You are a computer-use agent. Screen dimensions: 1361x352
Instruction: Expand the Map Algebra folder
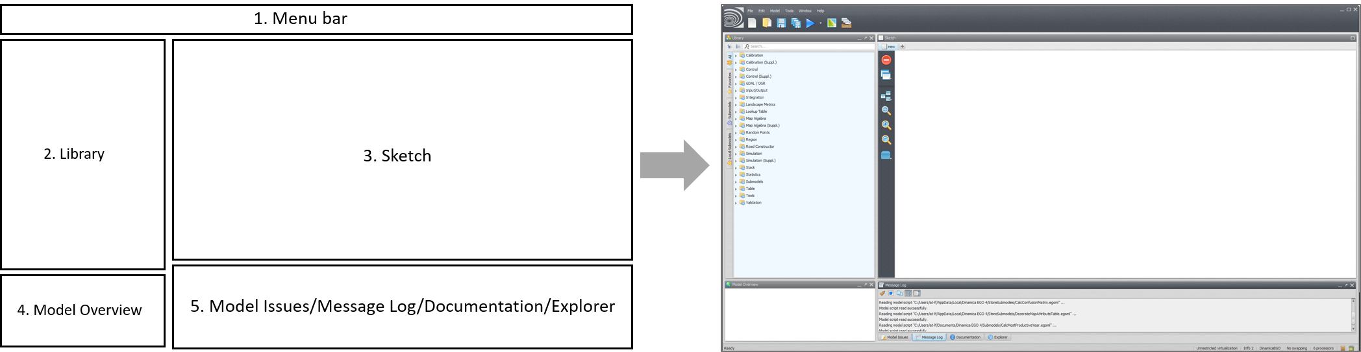tap(736, 119)
